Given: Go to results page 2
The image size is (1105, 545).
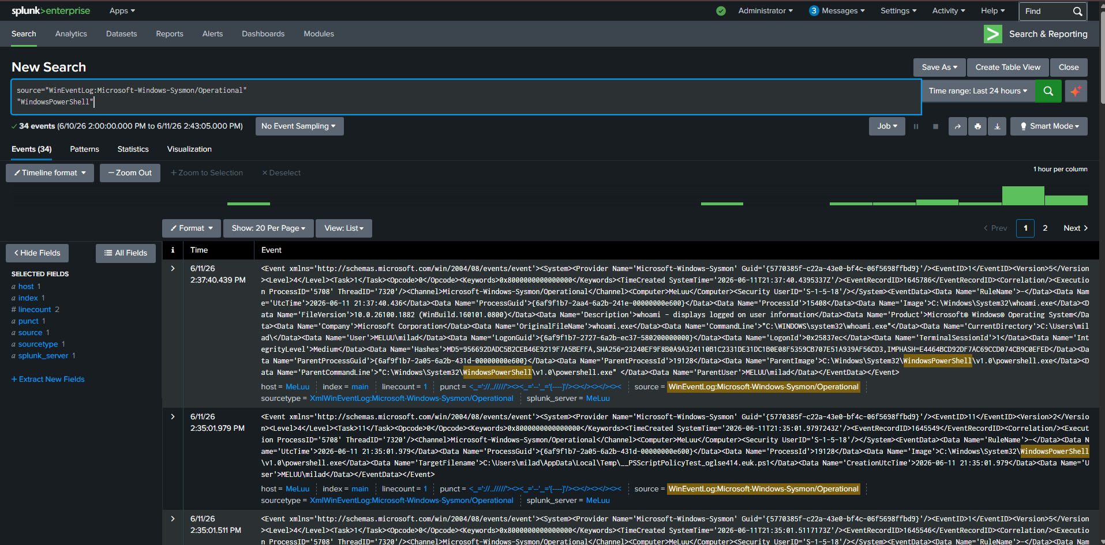Looking at the screenshot, I should (1045, 228).
